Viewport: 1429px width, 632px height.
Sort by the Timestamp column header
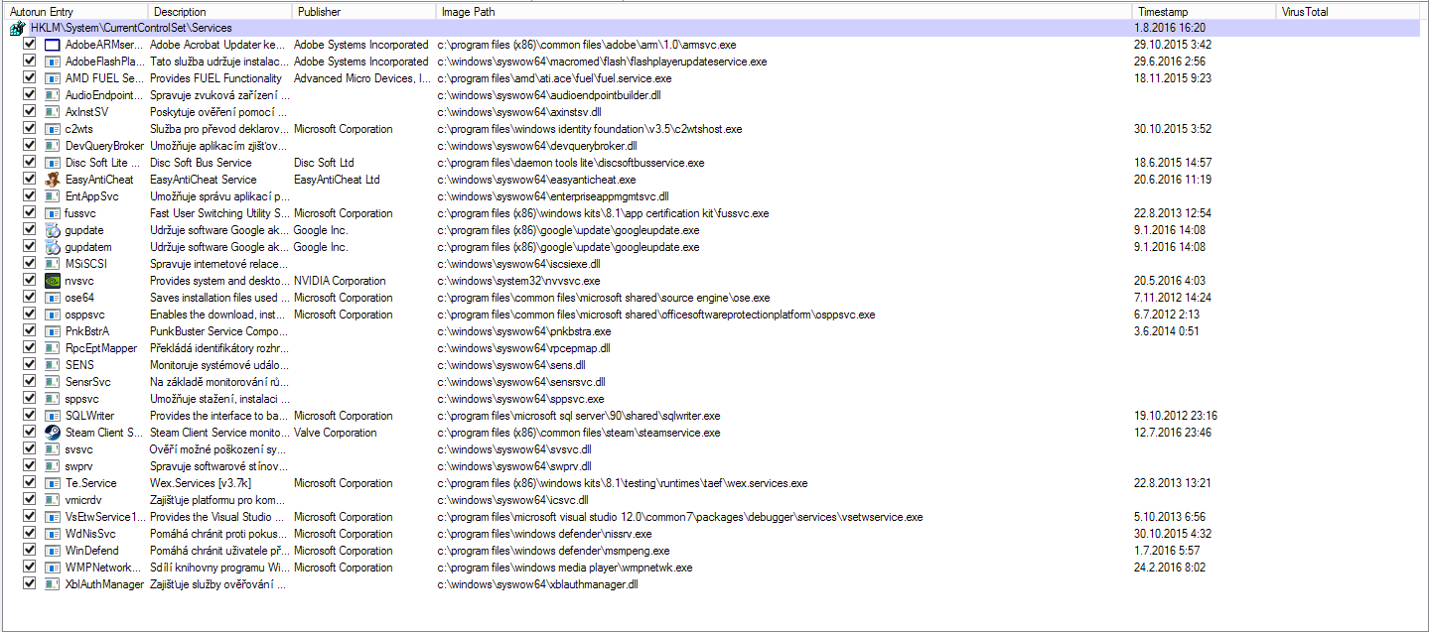(1205, 12)
